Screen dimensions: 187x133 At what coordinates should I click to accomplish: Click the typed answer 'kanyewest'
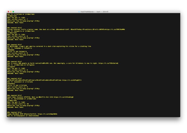tap(11, 84)
